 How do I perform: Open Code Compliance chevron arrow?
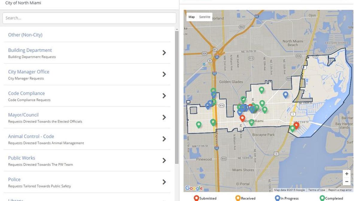pos(164,96)
